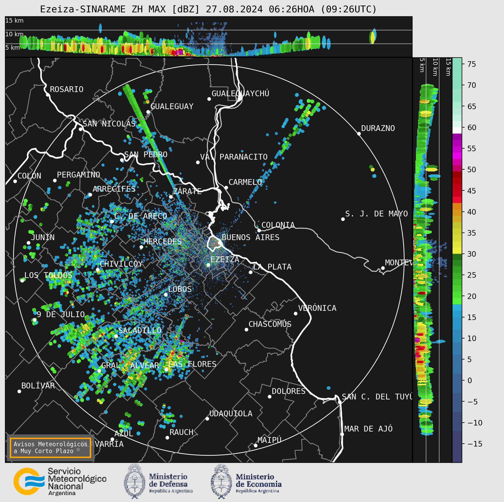Click the Ministerio de Defensa emblem
Viewport: 504px width, 502px height.
pos(135,482)
